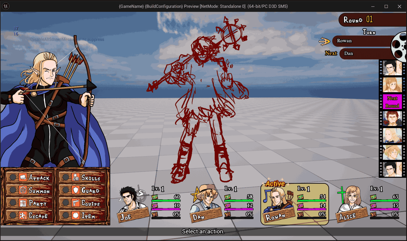Screen dimensions: 407x241
Task: Toggle the round socket left of Summon
Action: tap(13, 190)
